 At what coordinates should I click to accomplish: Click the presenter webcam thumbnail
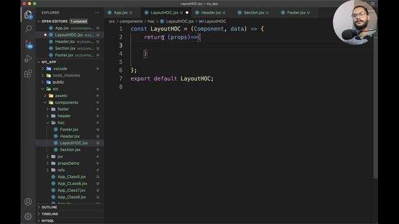355,22
